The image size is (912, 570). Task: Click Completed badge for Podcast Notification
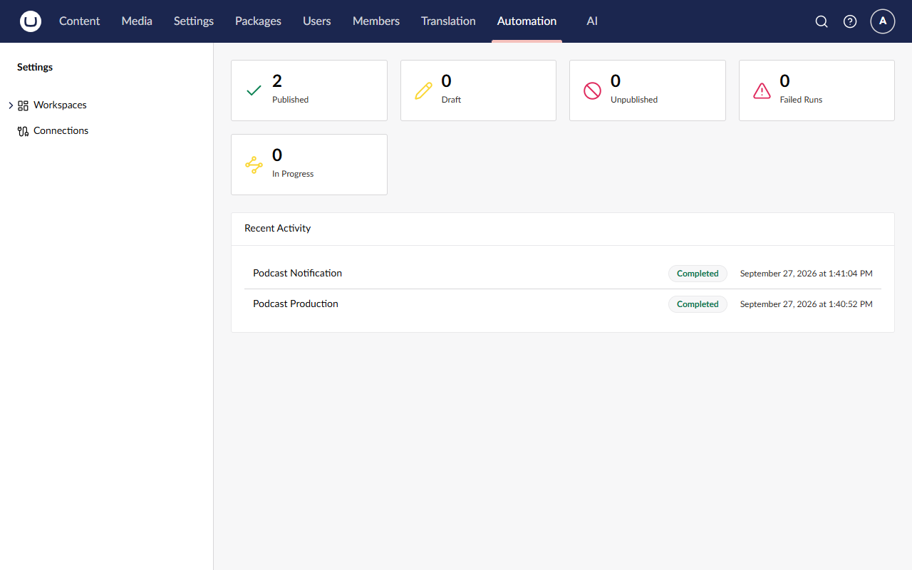coord(698,274)
